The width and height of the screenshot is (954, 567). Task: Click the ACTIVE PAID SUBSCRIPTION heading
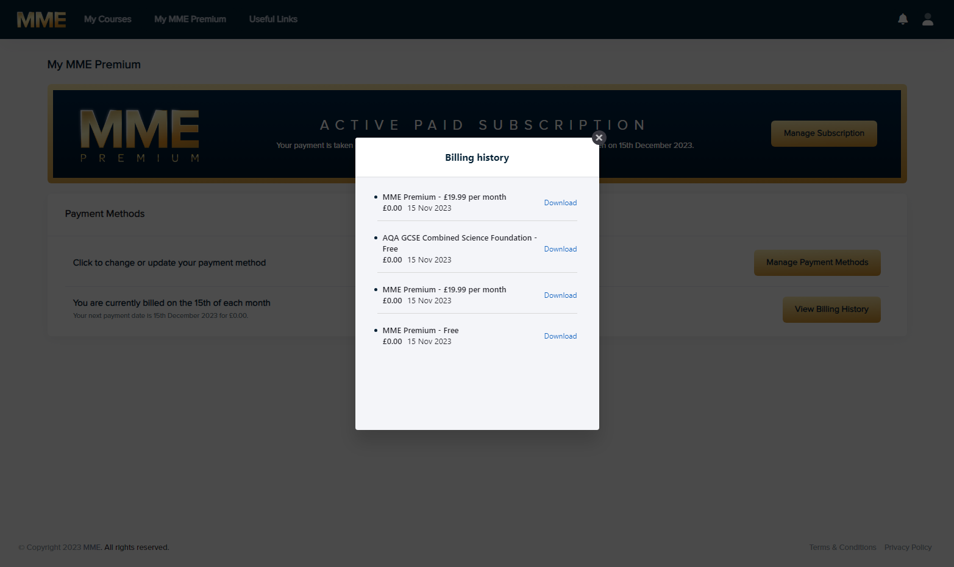[483, 125]
